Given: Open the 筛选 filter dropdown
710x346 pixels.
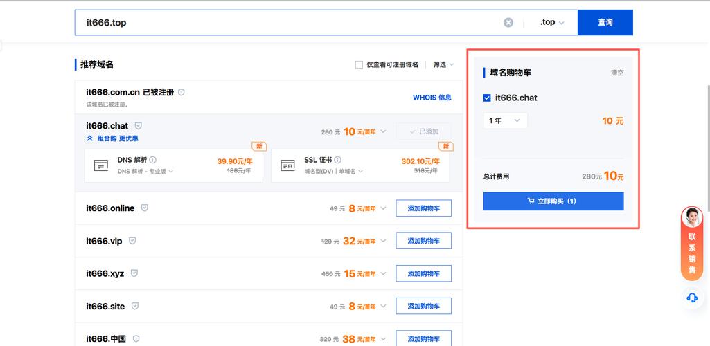Looking at the screenshot, I should pos(443,64).
